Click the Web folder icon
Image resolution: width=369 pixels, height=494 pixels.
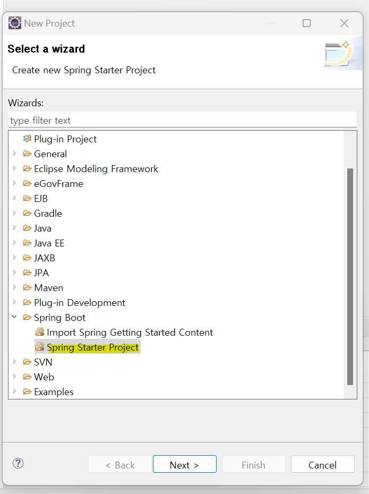[28, 377]
